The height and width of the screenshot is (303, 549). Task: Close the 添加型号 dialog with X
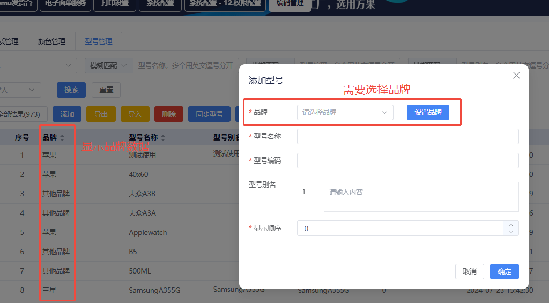coord(516,76)
